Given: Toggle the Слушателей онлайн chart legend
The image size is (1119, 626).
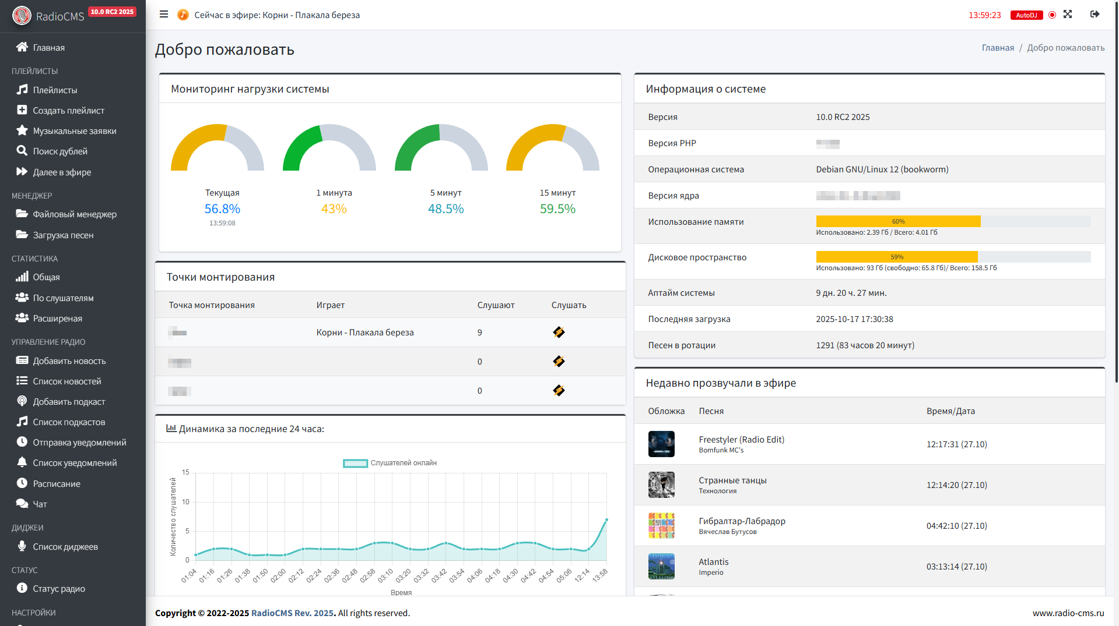Looking at the screenshot, I should [390, 463].
